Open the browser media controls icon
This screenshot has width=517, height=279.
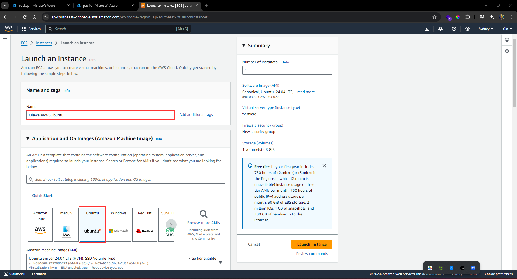click(x=482, y=17)
